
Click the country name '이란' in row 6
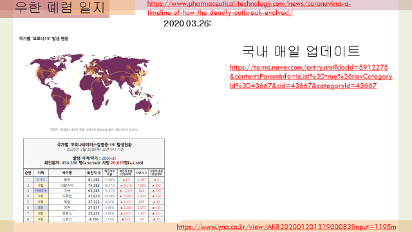(x=67, y=208)
